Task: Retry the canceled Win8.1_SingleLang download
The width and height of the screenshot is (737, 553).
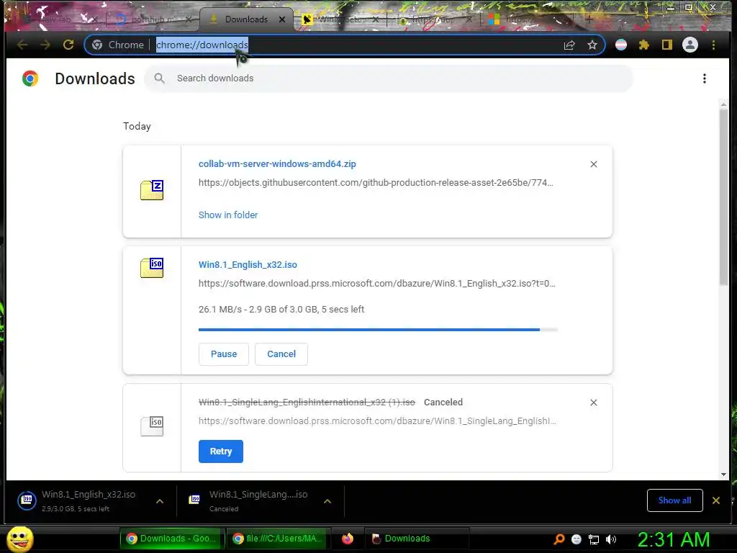Action: (221, 451)
